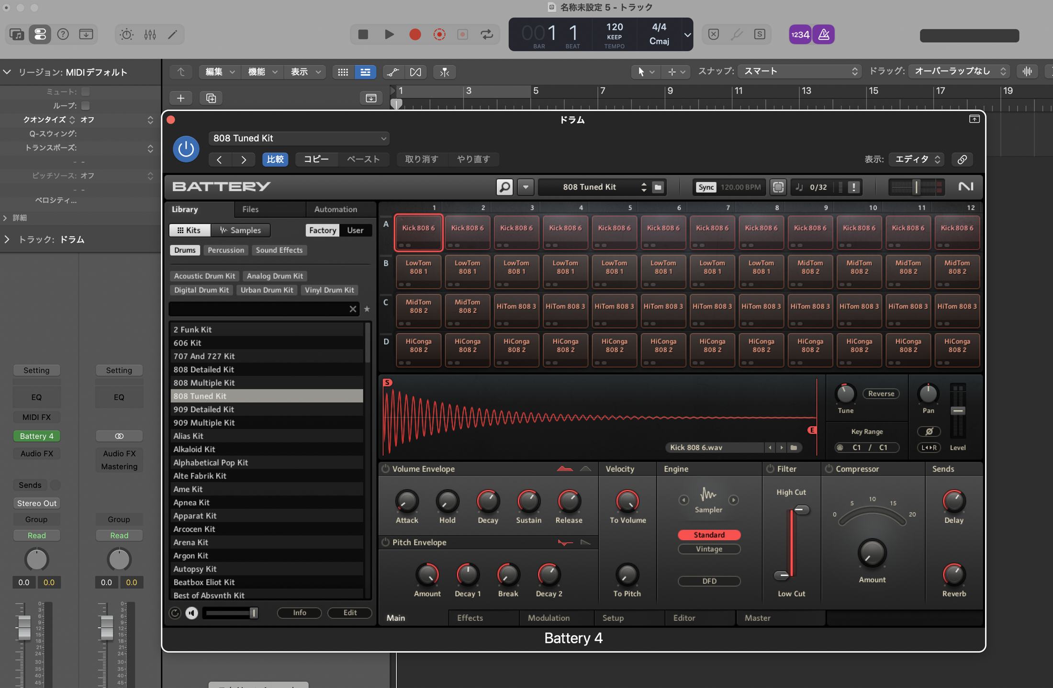Click the Battery panic exclamation icon
Screen dimensions: 1053x688
[x=853, y=187]
